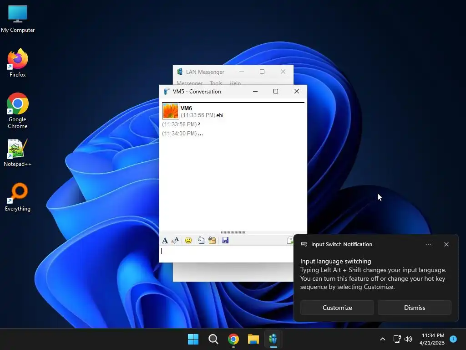Select the My Computer desktop icon

[x=18, y=19]
